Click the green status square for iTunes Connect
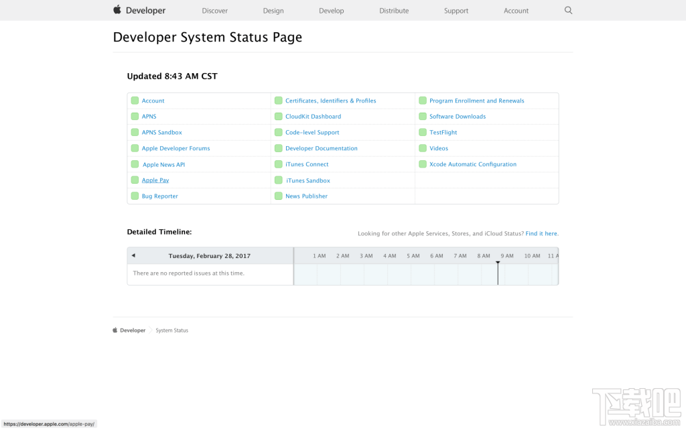Viewport: 686px width, 429px height. [x=278, y=164]
